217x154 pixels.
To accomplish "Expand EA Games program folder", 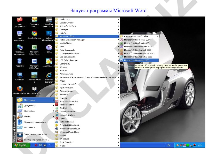I will (x=87, y=139).
